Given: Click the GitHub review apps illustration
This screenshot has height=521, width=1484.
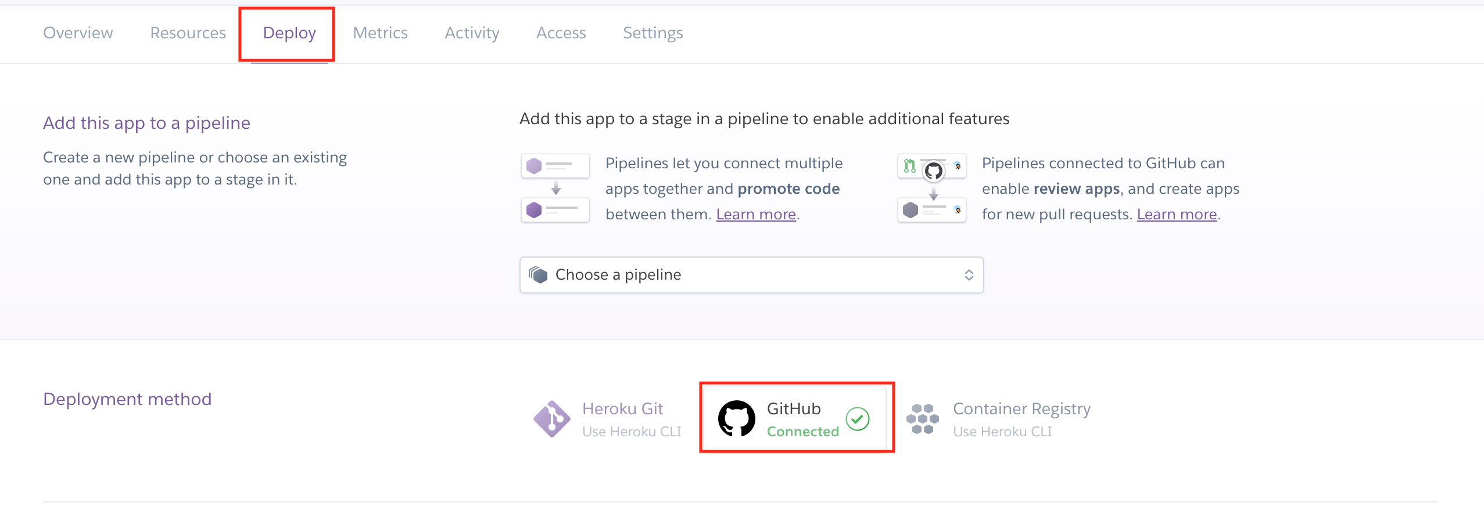Looking at the screenshot, I should [x=931, y=188].
